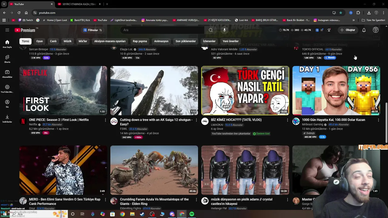Start voice search with microphone icon
Image resolution: width=388 pixels, height=218 pixels.
click(225, 30)
